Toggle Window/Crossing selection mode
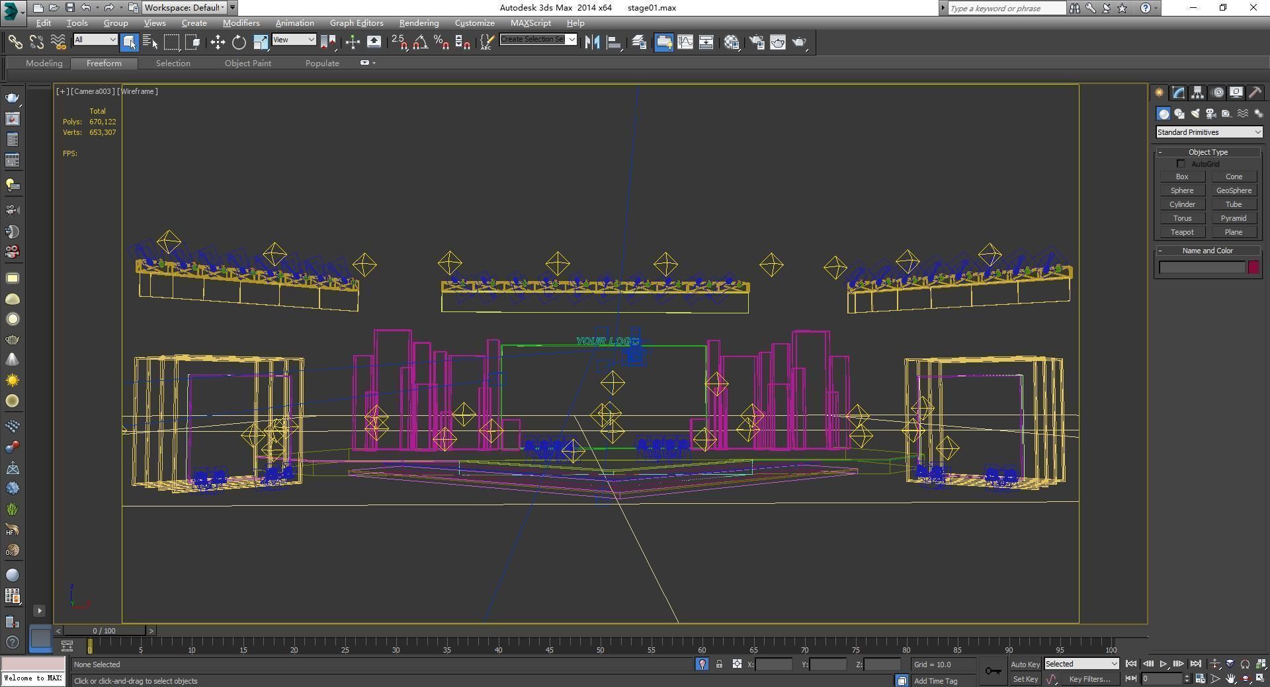 (192, 42)
